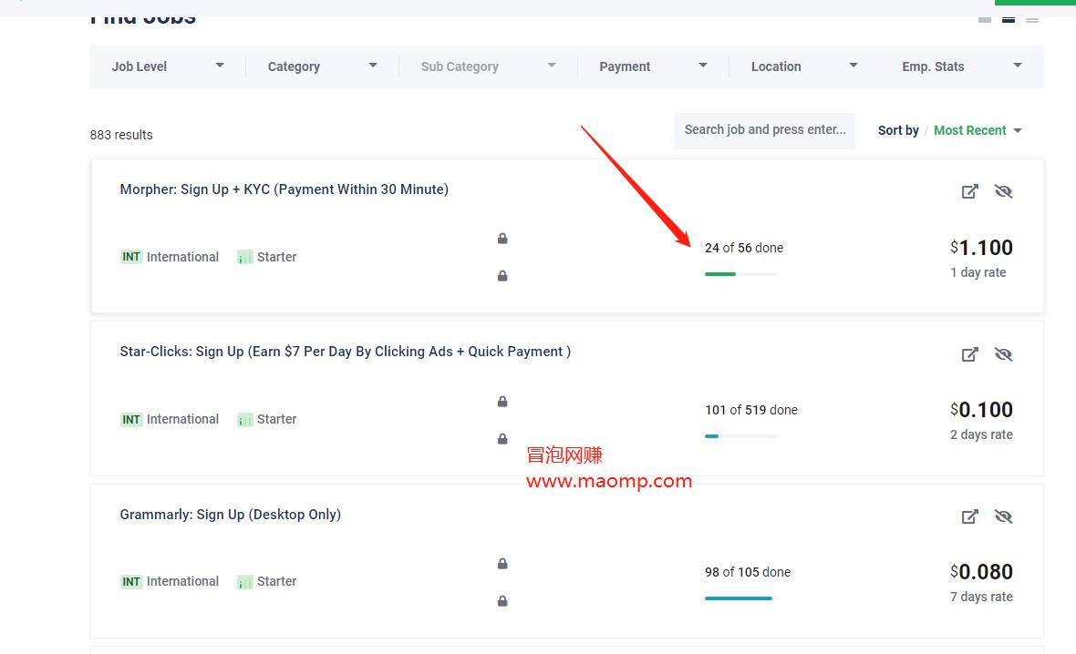Open Grammarly job in new tab icon
1076x654 pixels.
[969, 516]
